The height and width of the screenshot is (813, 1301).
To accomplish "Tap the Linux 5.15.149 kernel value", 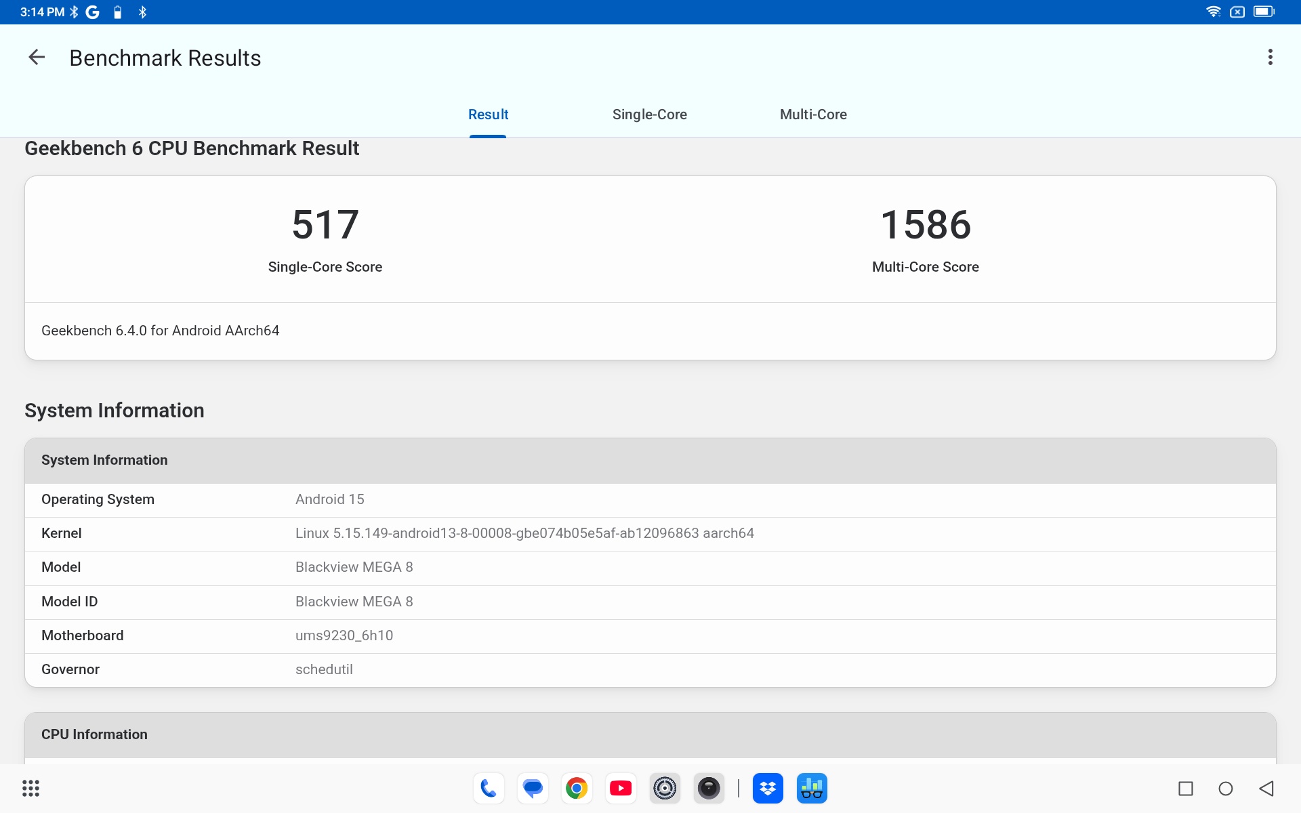I will (524, 533).
